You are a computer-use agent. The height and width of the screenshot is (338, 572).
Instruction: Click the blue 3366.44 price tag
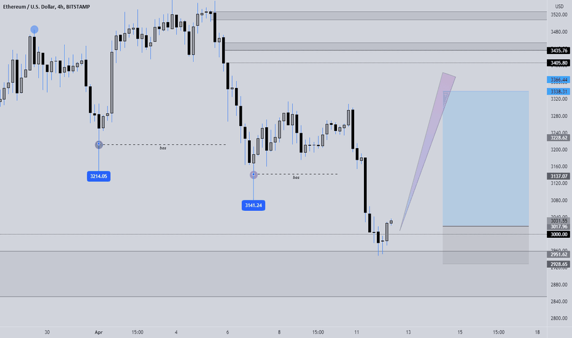tap(559, 80)
